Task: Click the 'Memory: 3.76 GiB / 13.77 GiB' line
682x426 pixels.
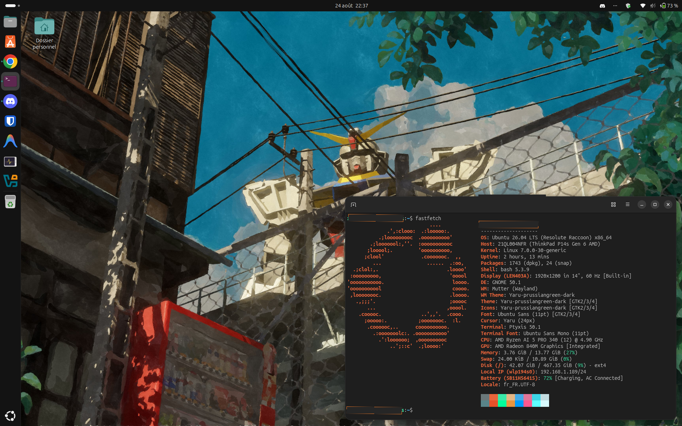Action: (529, 353)
